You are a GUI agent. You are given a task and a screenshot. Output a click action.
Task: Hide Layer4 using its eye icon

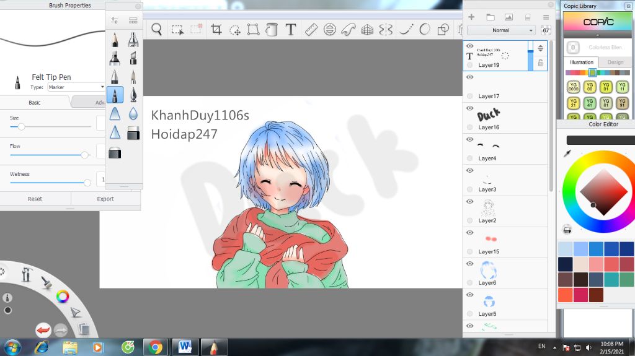470,139
